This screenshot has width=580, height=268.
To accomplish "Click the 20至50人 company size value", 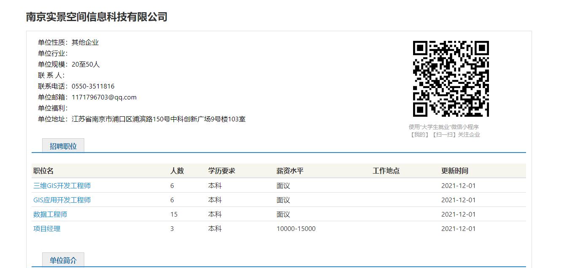I will click(x=86, y=64).
